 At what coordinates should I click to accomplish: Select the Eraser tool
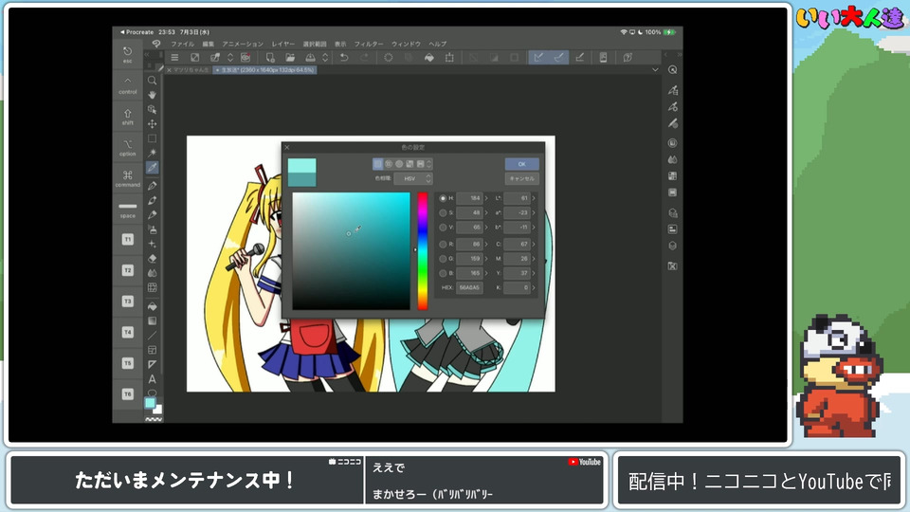tap(152, 258)
